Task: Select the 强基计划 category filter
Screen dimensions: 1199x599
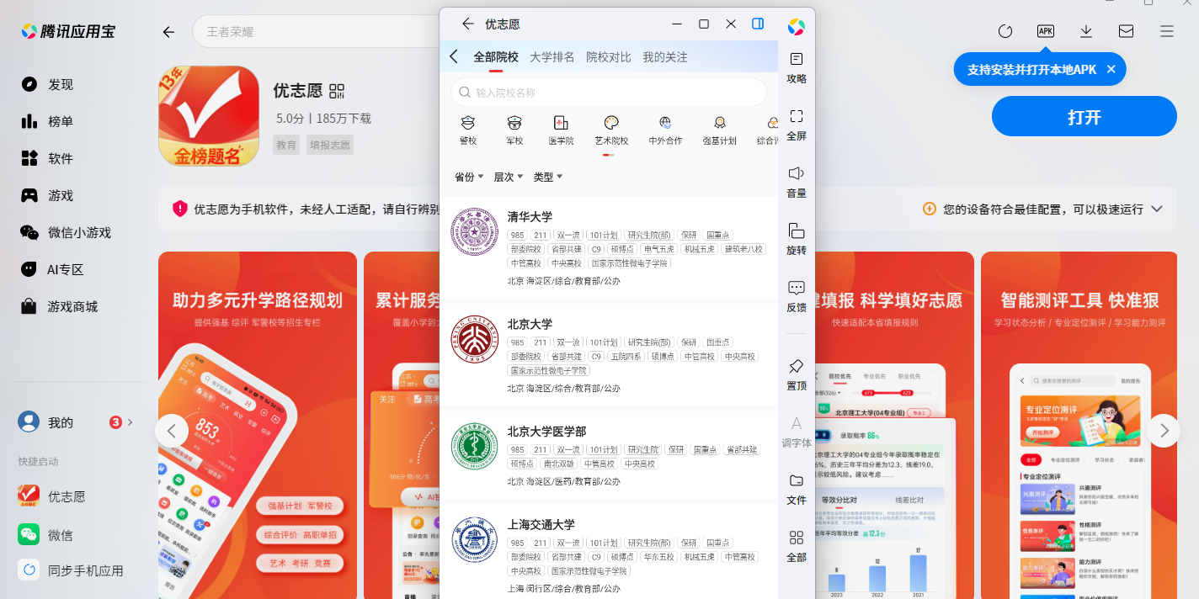Action: [x=719, y=130]
